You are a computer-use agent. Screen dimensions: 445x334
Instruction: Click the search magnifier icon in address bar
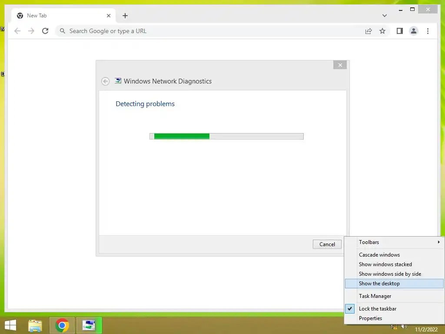click(63, 31)
